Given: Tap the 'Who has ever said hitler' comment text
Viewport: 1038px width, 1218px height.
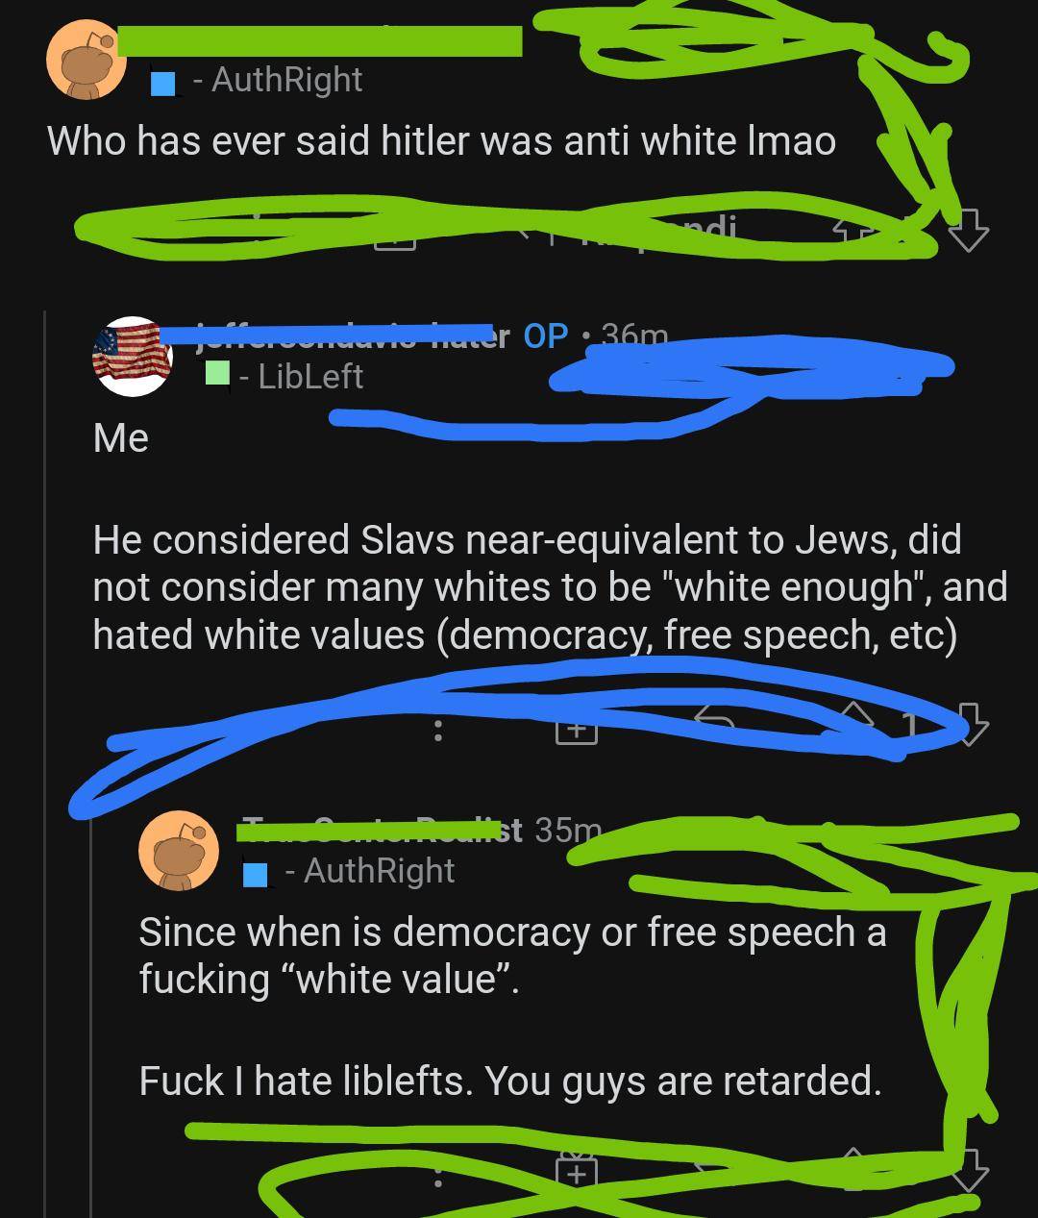Looking at the screenshot, I should [x=441, y=141].
